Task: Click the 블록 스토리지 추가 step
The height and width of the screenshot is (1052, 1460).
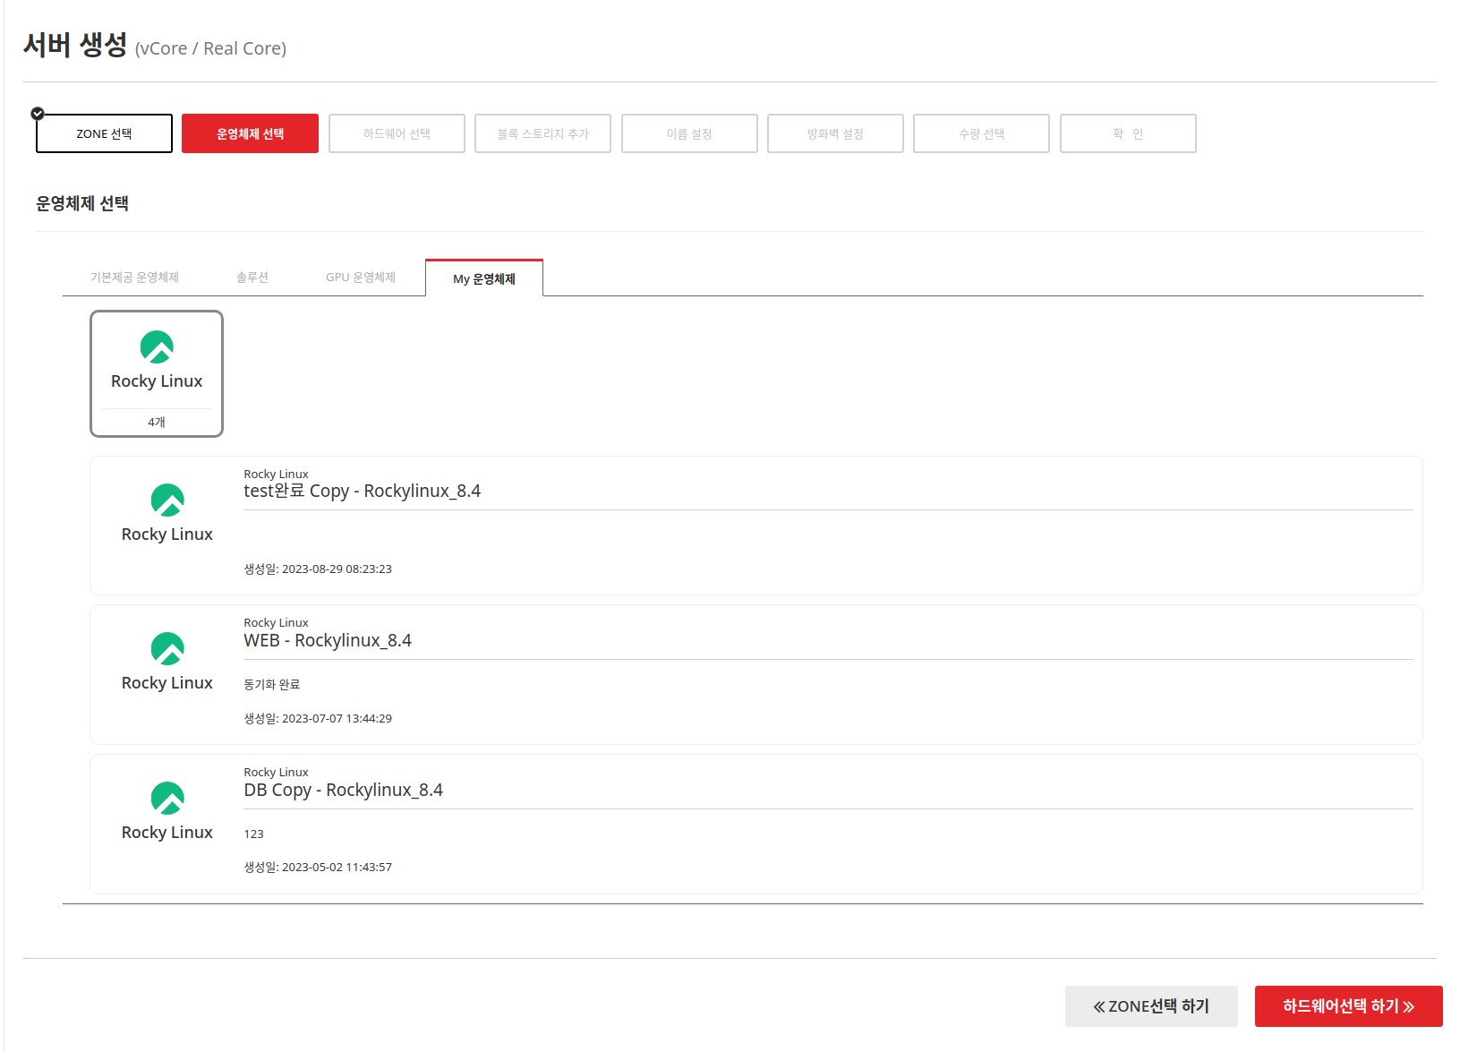Action: [x=542, y=133]
